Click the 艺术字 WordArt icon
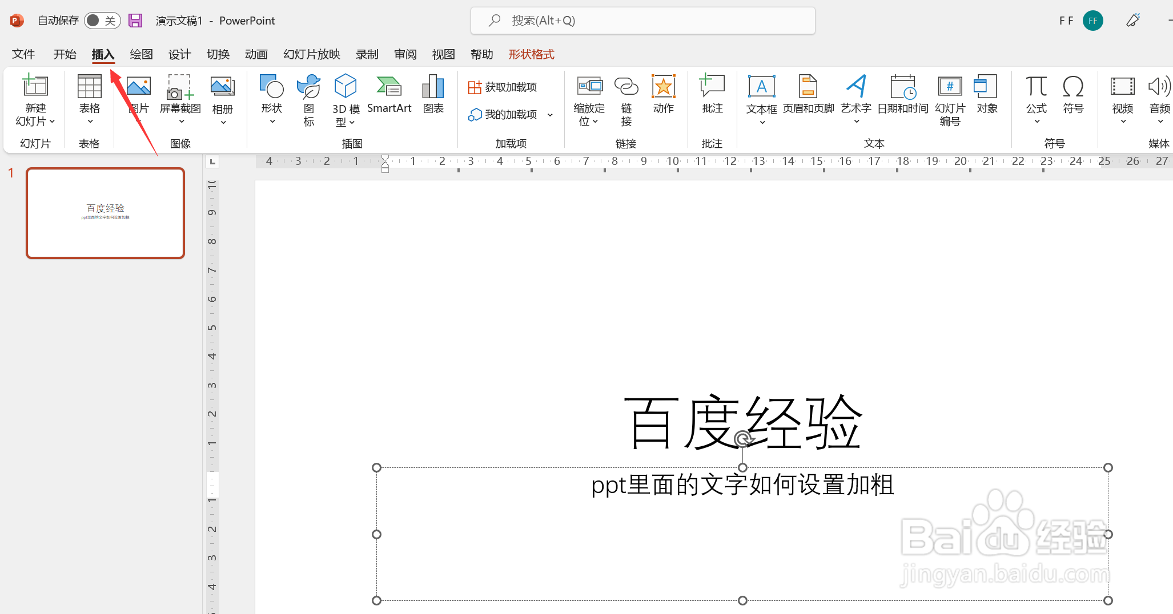The height and width of the screenshot is (614, 1173). coord(856,86)
